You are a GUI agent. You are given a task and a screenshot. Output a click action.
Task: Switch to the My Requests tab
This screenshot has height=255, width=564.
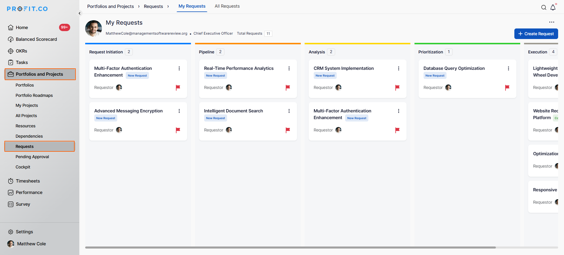click(192, 6)
